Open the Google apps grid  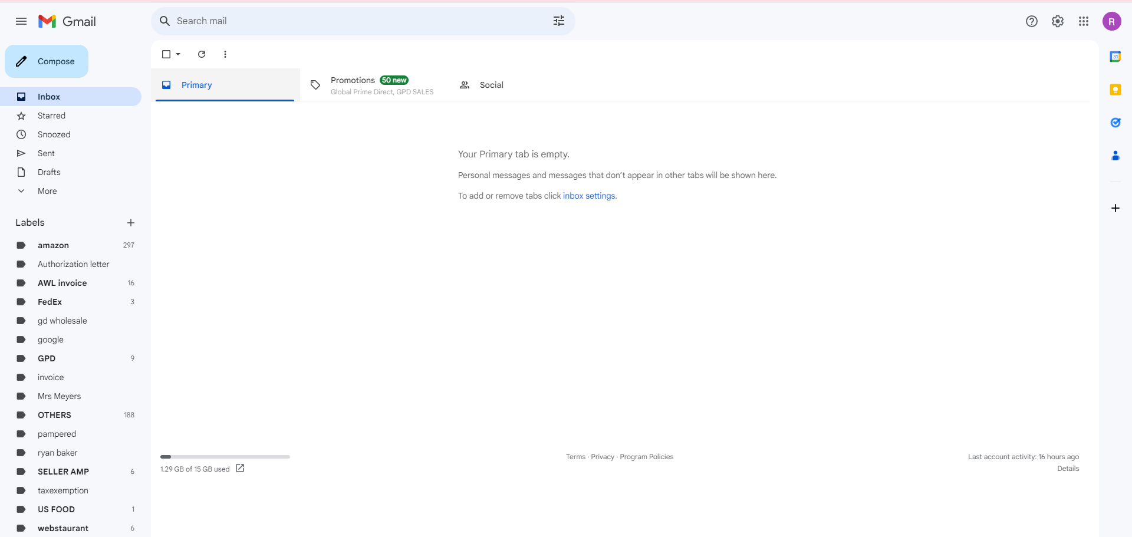point(1084,21)
